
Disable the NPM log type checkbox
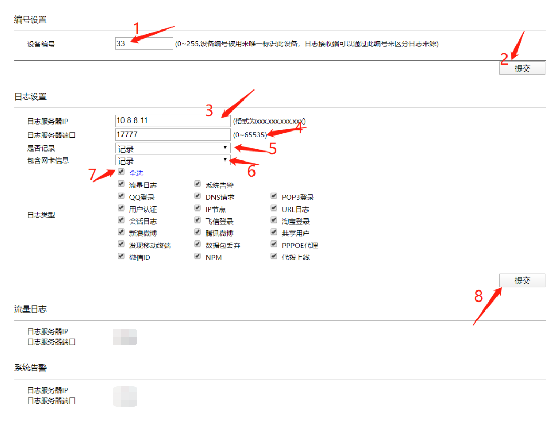[197, 256]
